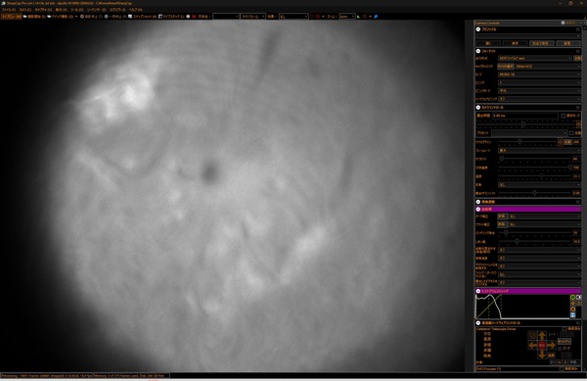Open the Help menu in menu bar
This screenshot has height=381, width=587.
point(135,10)
